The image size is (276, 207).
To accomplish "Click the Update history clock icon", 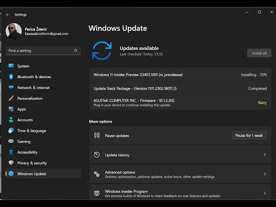I will point(97,155).
